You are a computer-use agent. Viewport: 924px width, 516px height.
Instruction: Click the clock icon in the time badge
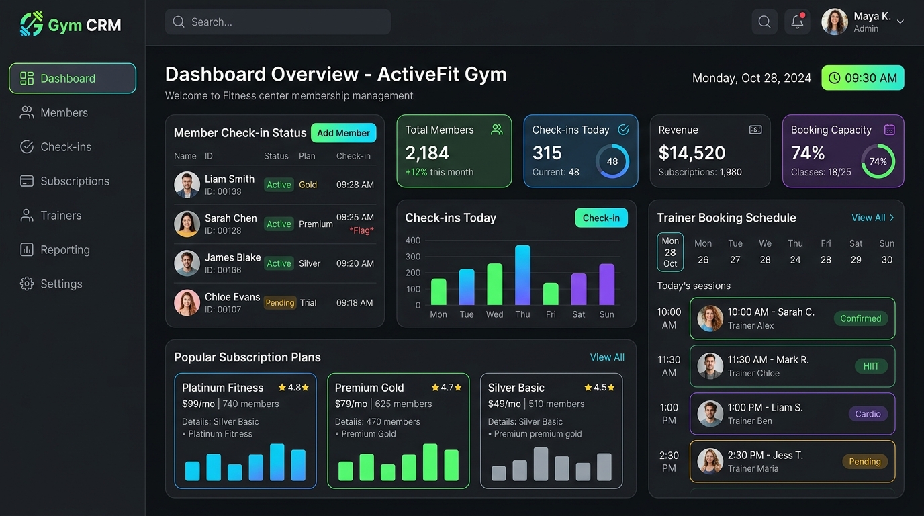835,78
